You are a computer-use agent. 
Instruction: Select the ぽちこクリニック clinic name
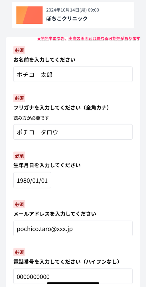(67, 19)
